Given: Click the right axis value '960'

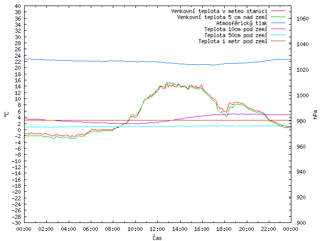Looking at the screenshot, I should (x=301, y=147).
